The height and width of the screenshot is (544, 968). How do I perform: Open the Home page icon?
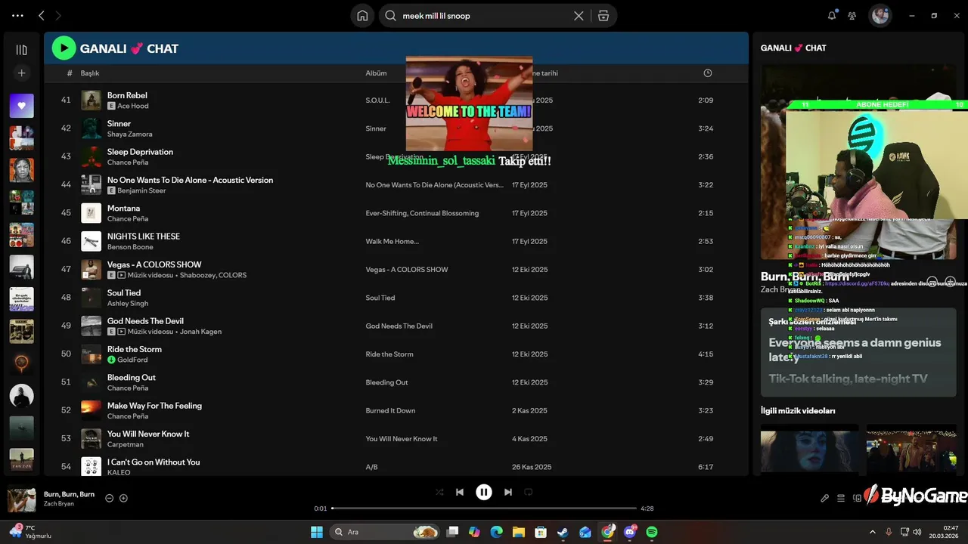coord(362,15)
